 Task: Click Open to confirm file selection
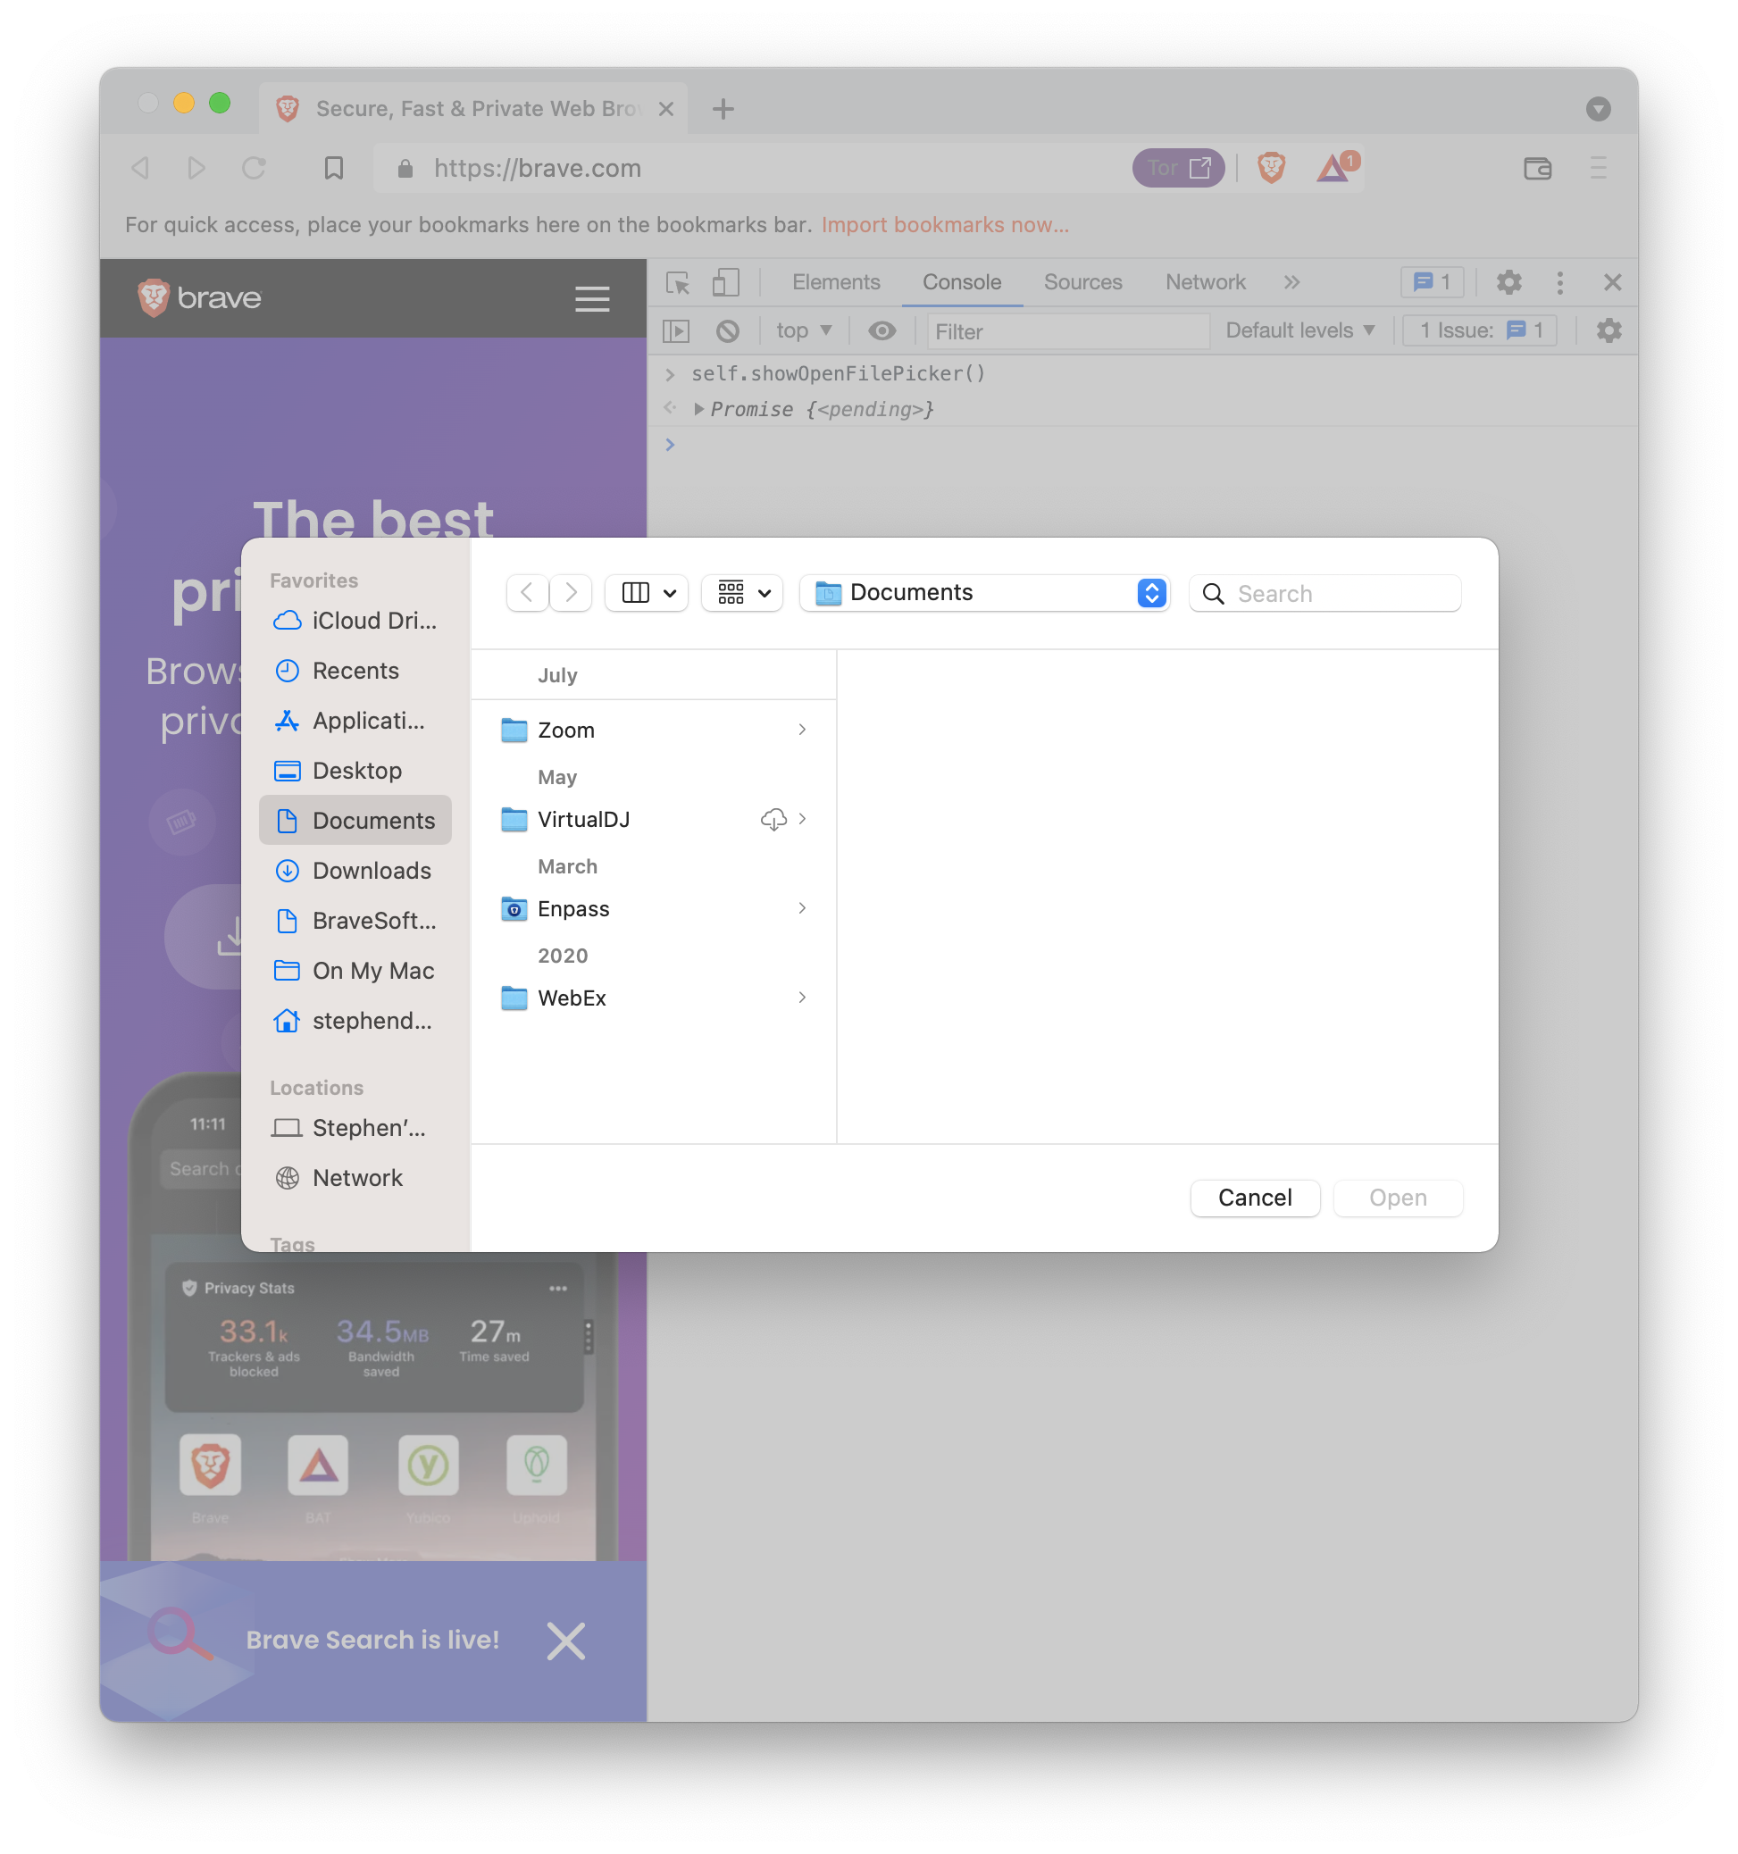coord(1397,1198)
